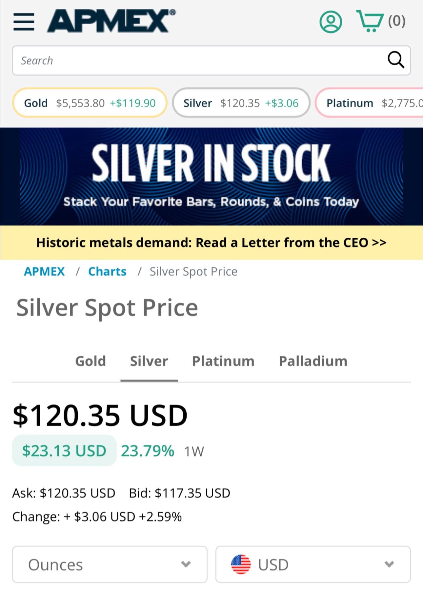Click the Silver In Stock banner
This screenshot has height=596, width=423.
211,176
